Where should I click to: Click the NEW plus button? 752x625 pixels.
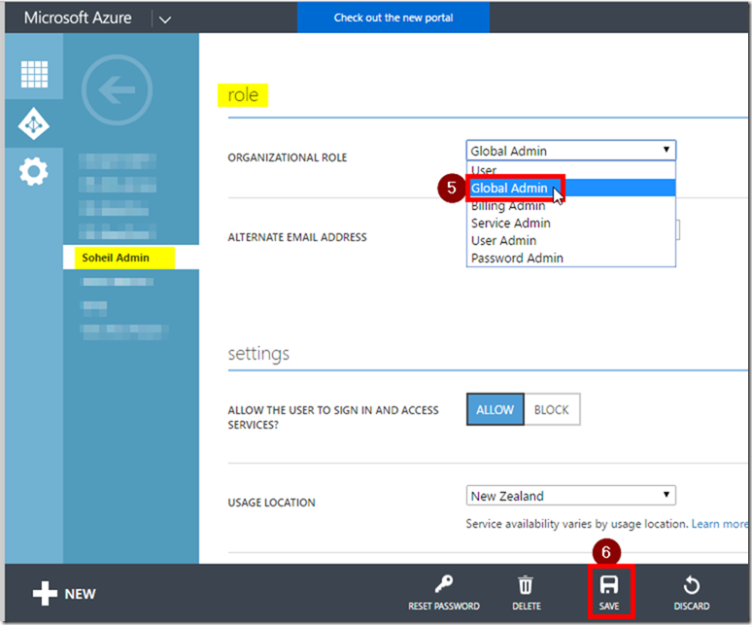(x=64, y=593)
